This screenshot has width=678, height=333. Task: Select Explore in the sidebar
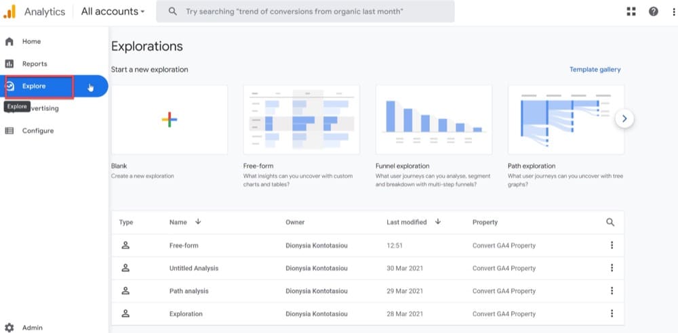coord(54,87)
